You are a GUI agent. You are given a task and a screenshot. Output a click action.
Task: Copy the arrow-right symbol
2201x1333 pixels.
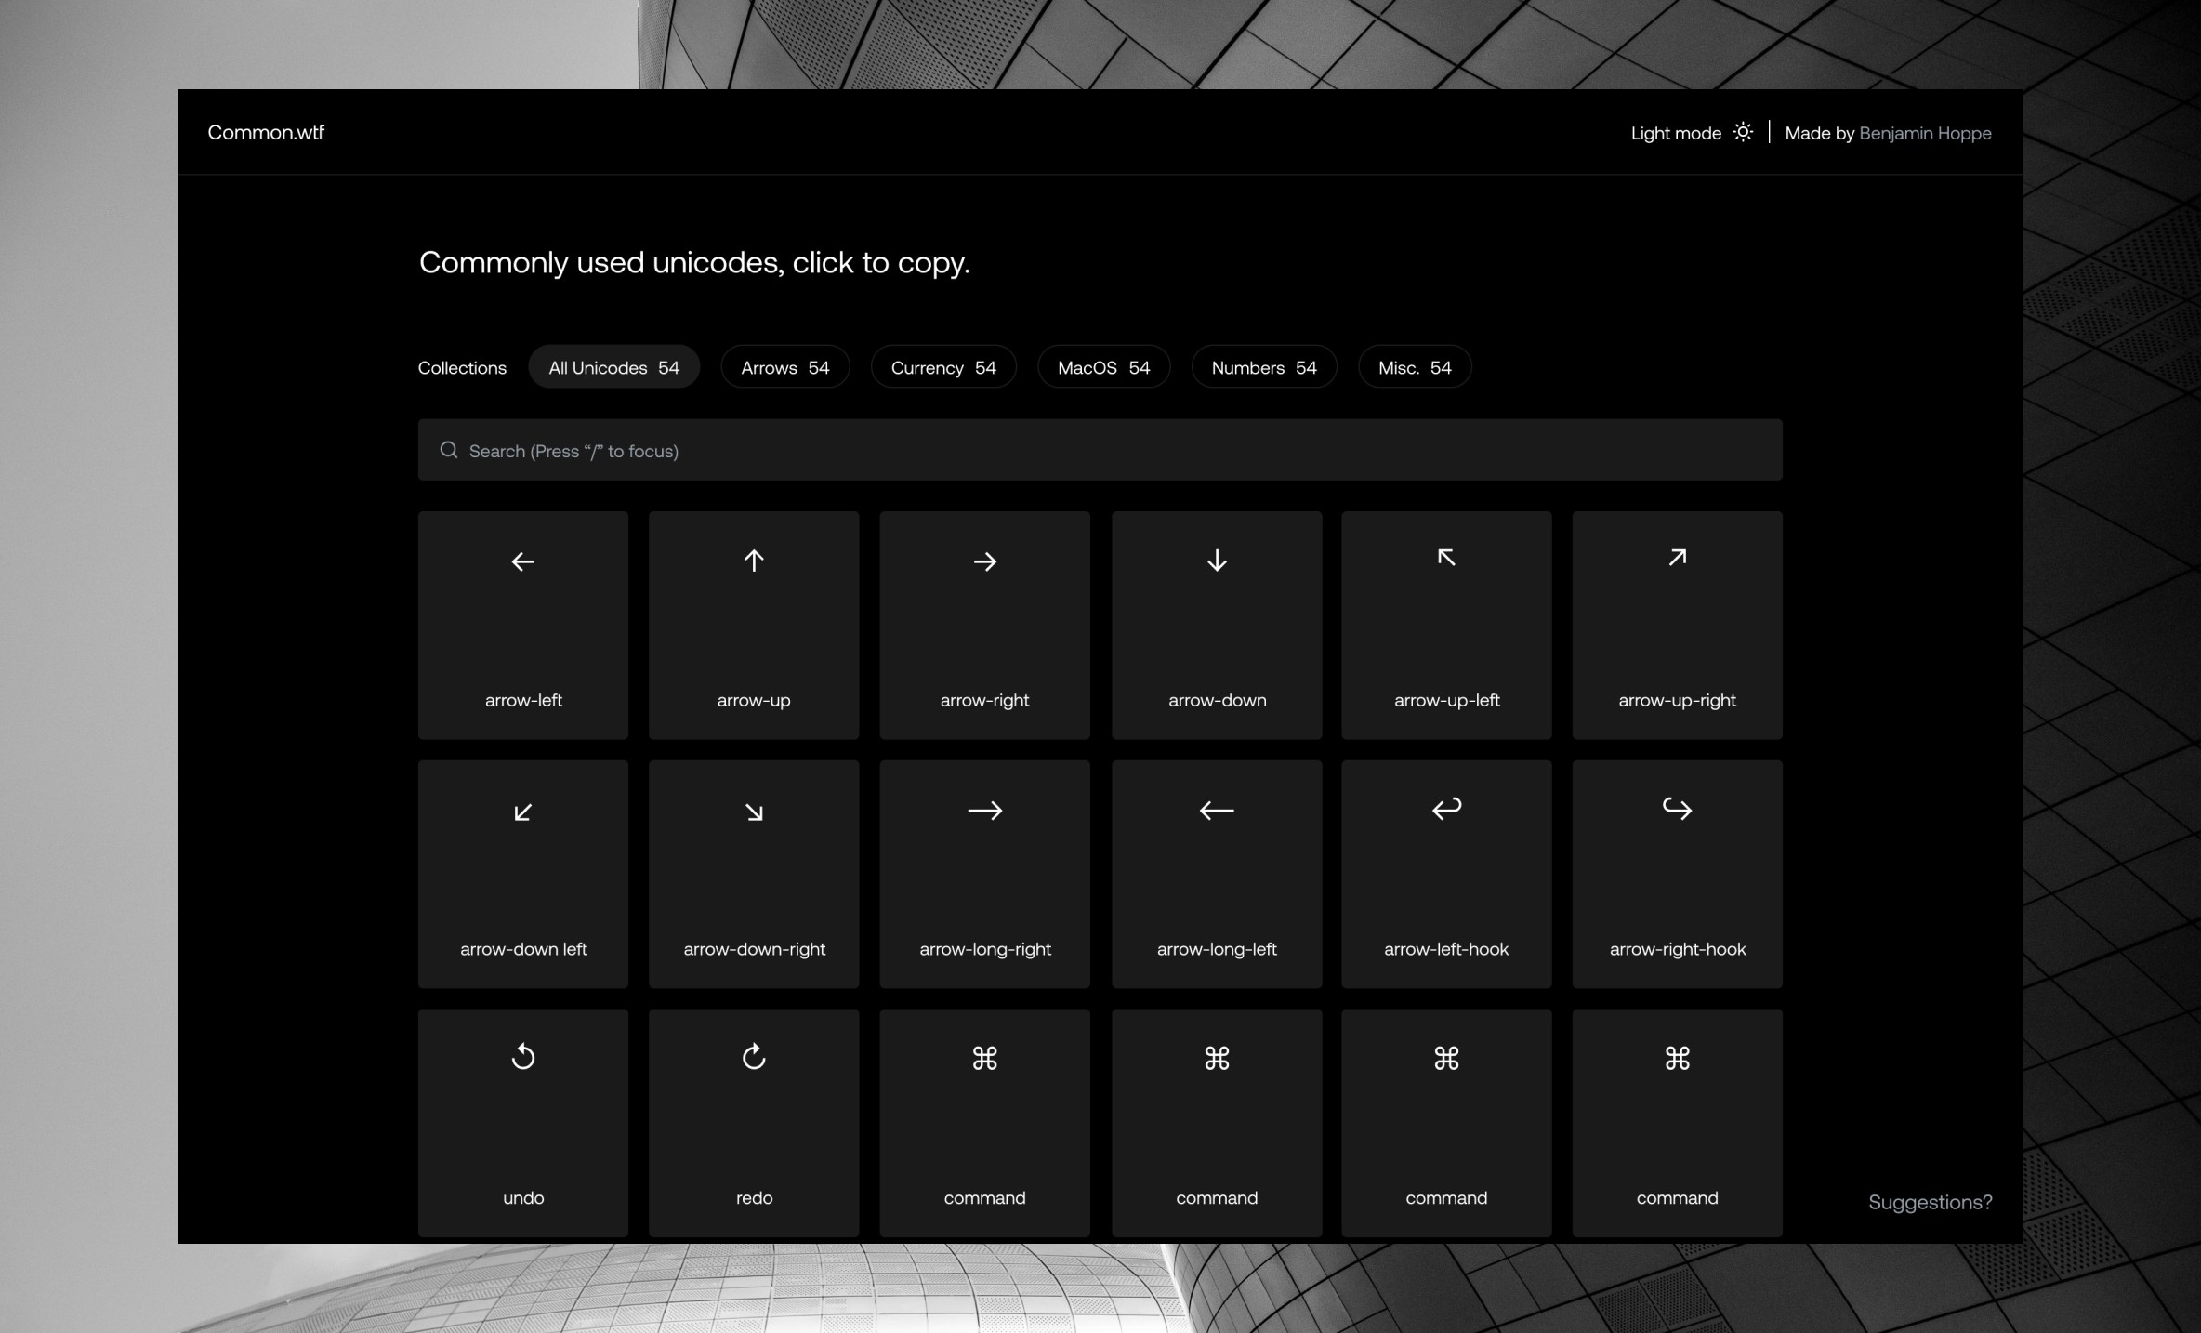(x=984, y=625)
